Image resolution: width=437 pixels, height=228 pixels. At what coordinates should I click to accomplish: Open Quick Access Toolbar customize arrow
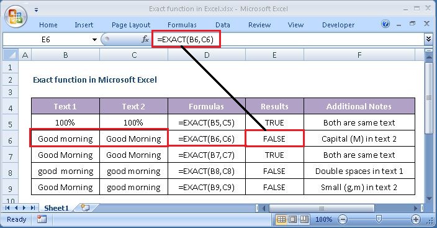[36, 10]
